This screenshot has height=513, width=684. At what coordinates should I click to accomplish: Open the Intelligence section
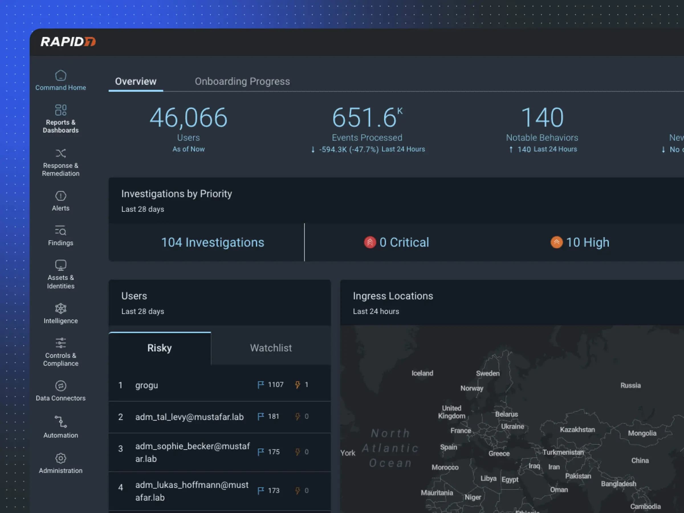point(61,313)
